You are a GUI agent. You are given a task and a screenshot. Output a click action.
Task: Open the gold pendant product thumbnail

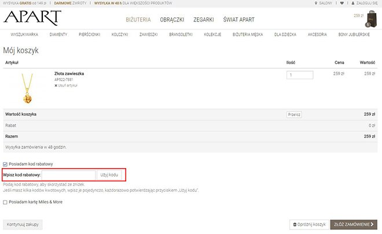tap(27, 88)
